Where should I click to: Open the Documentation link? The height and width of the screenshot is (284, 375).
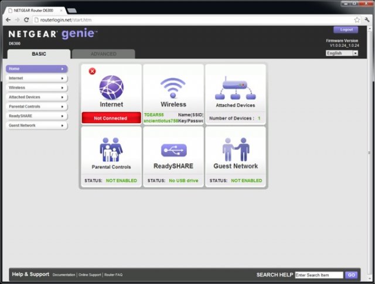click(64, 275)
